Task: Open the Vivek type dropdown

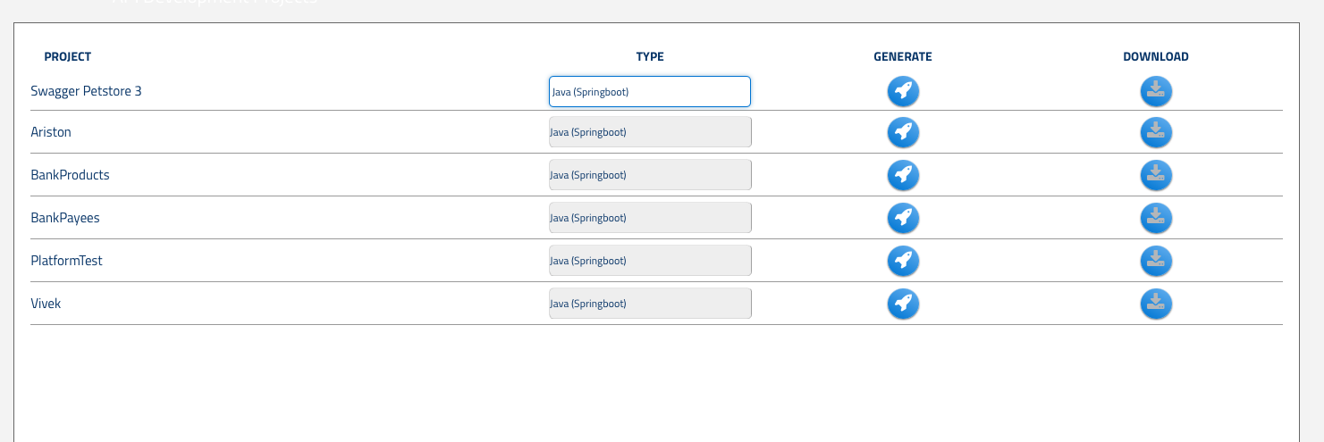Action: 650,304
